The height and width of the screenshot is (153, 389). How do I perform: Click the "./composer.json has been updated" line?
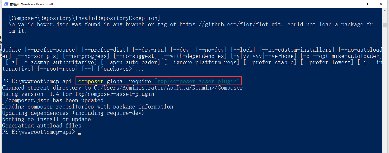point(53,100)
